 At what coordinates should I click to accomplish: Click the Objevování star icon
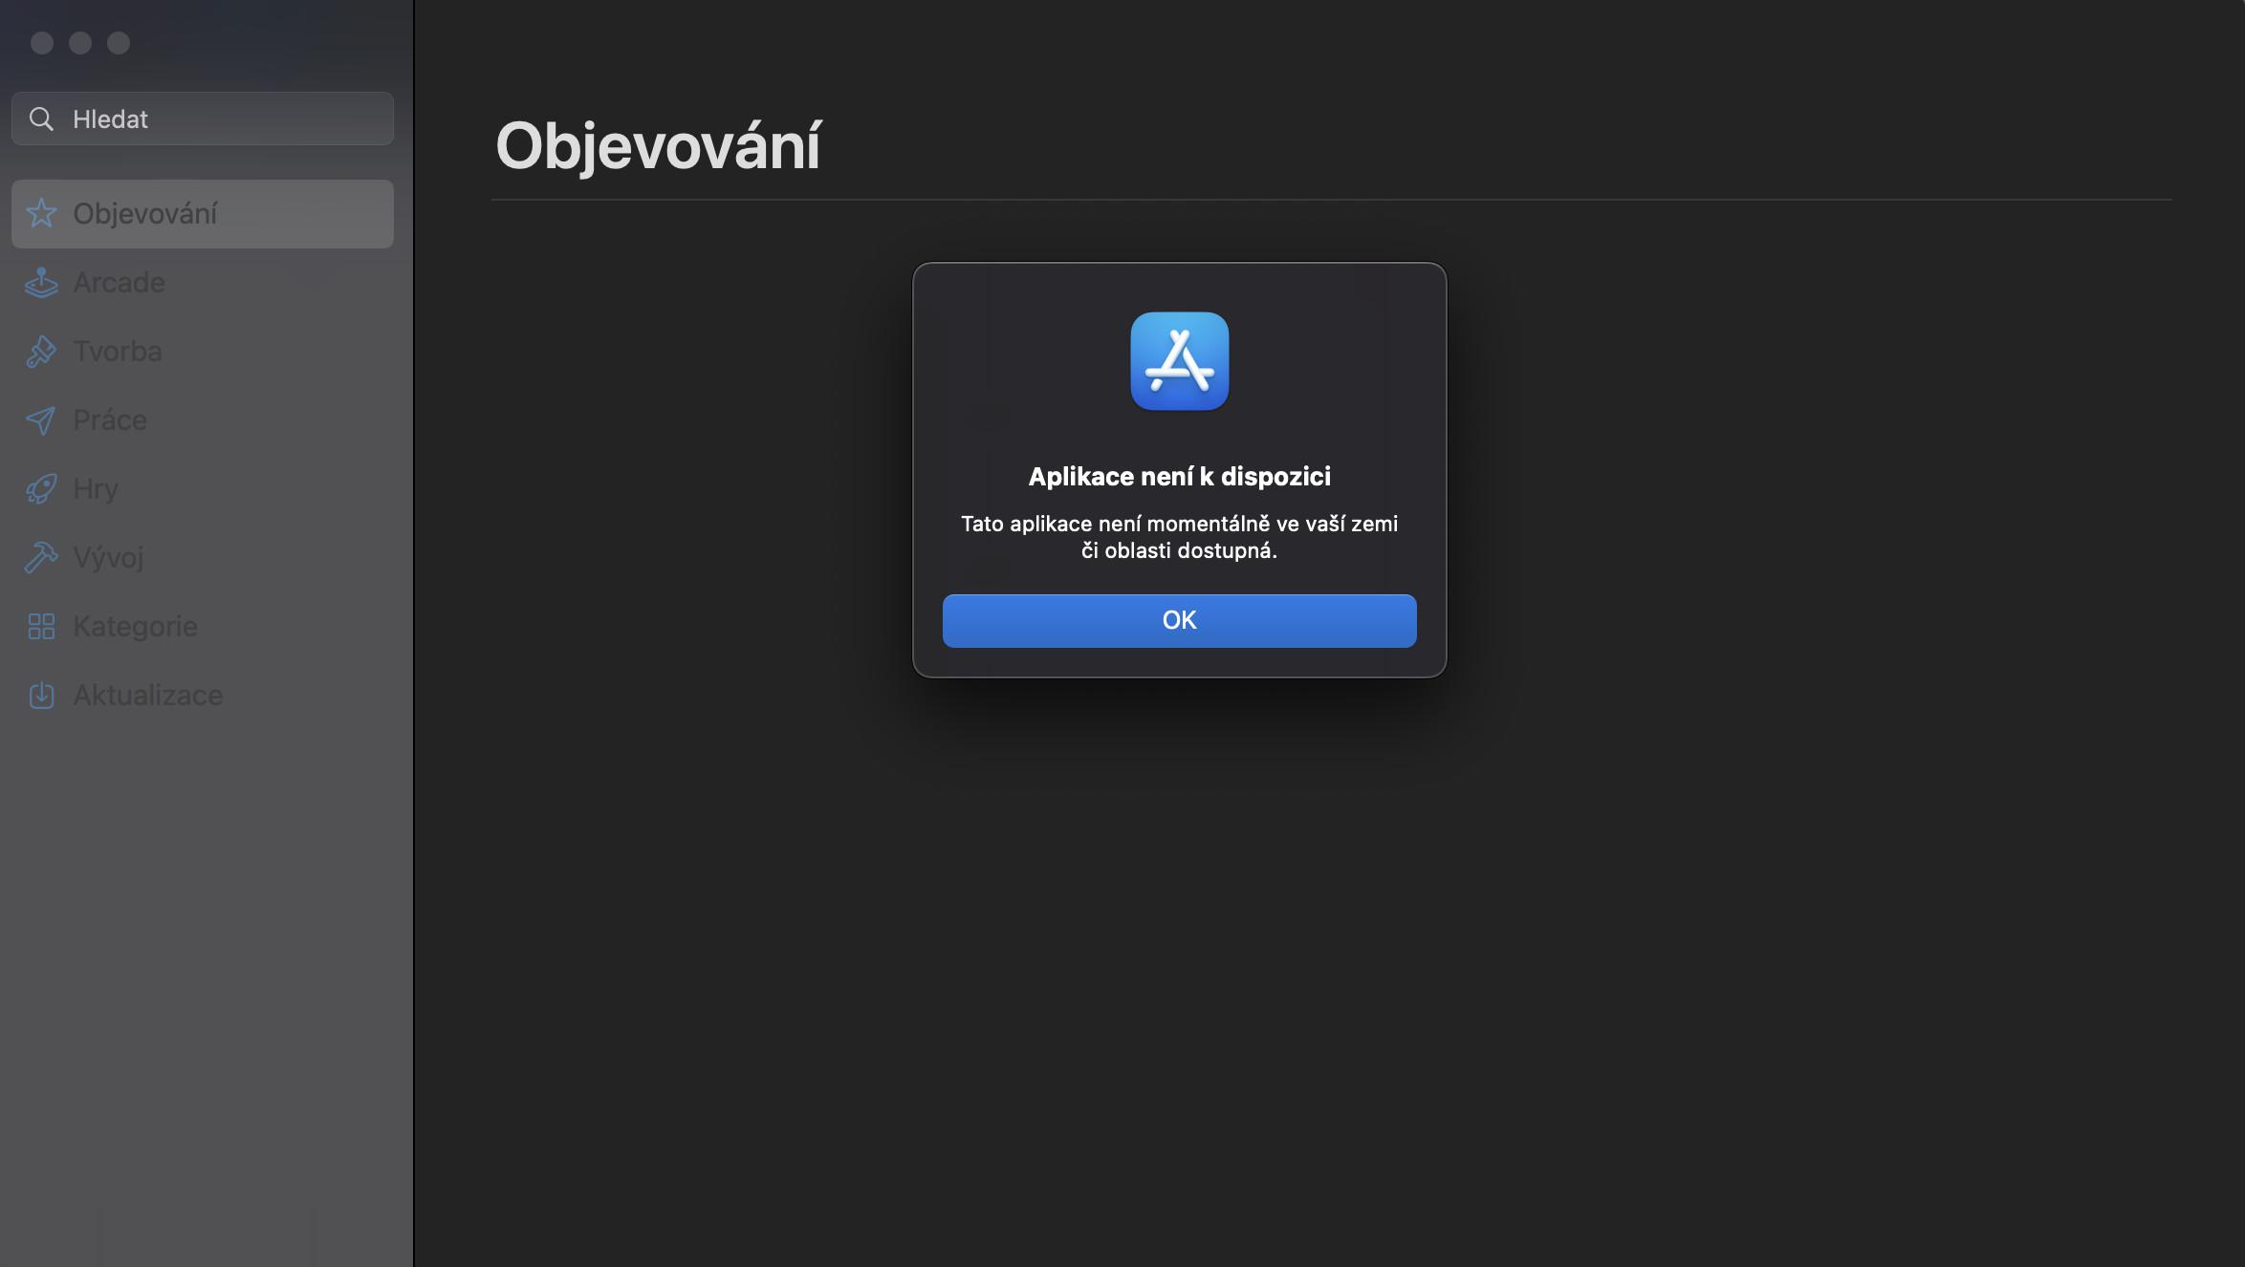click(41, 213)
